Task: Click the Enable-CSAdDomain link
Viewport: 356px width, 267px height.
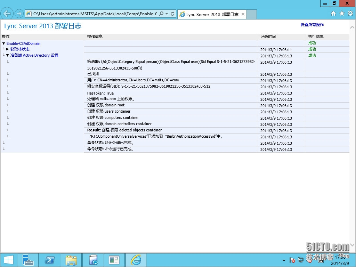Action: pyautogui.click(x=23, y=43)
